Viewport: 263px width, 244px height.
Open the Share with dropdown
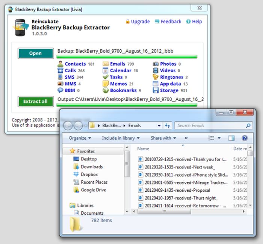[x=163, y=138]
